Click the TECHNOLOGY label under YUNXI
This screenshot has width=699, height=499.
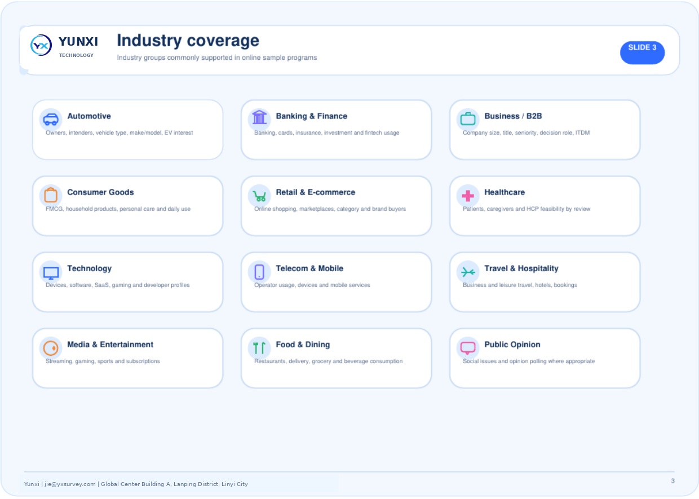click(76, 55)
